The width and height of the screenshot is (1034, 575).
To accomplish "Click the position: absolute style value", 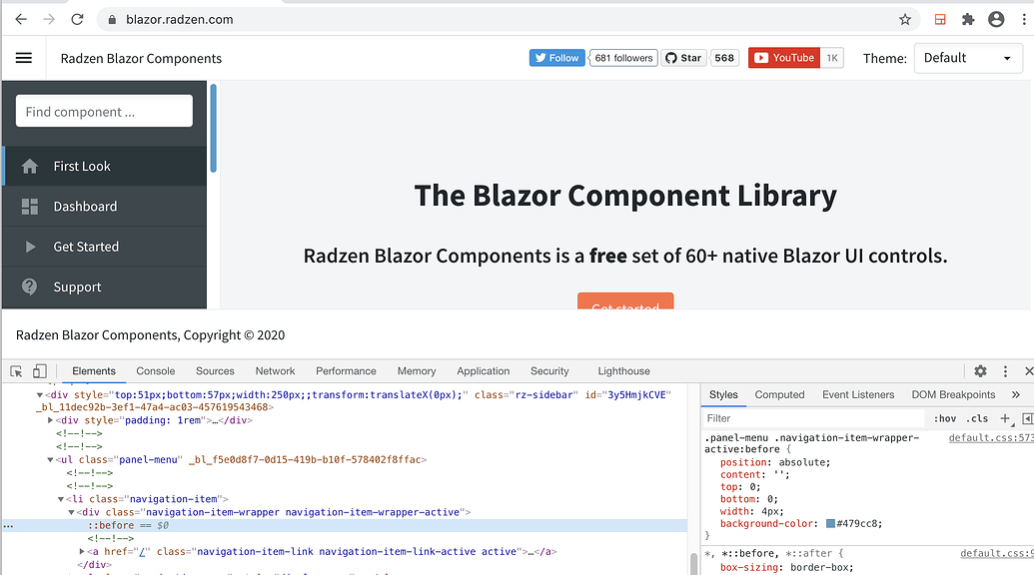I will click(804, 462).
